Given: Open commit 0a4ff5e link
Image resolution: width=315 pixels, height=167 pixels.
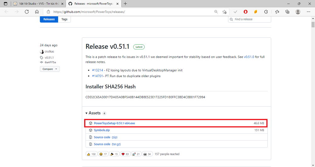Looking at the screenshot, I should [50, 62].
